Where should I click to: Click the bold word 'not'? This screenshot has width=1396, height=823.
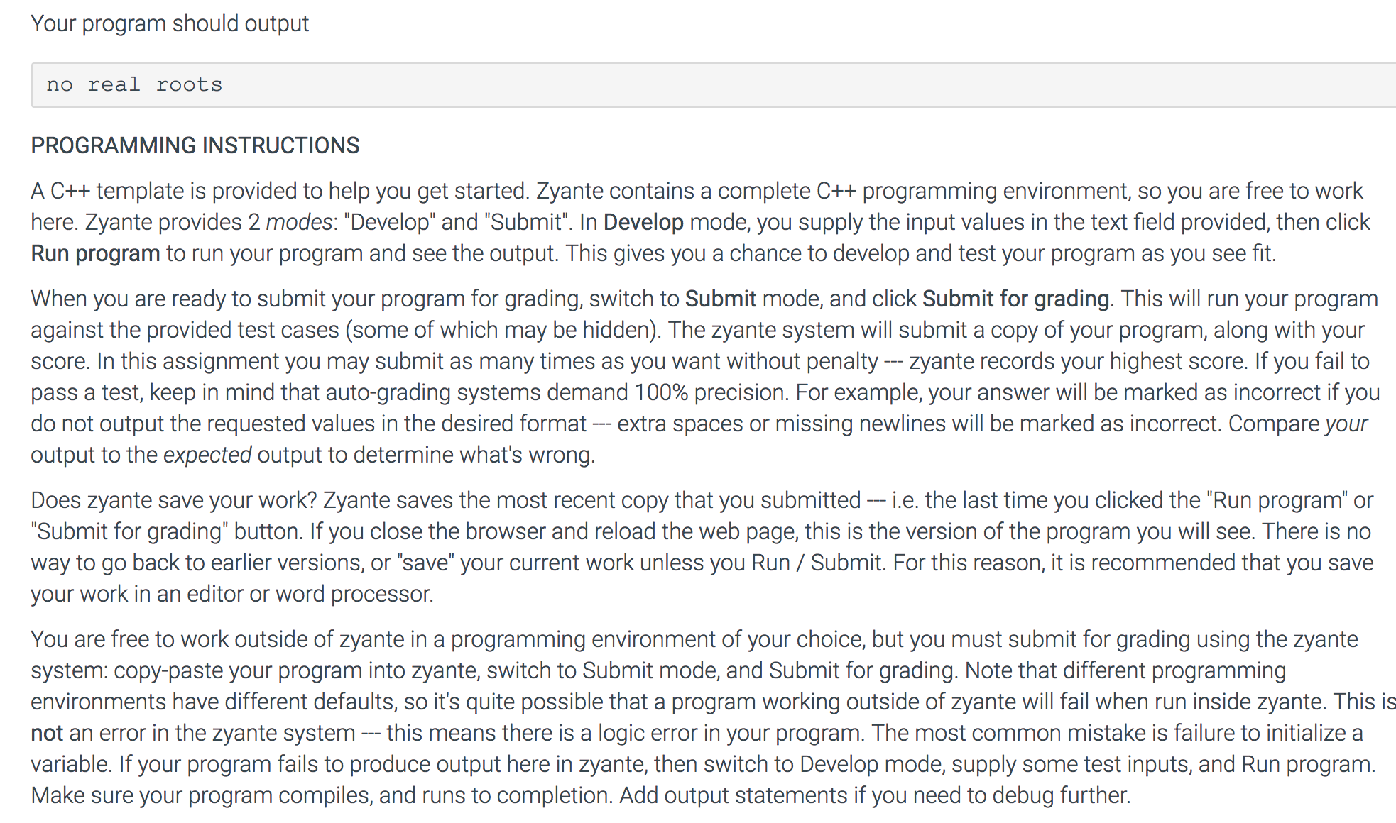coord(47,733)
